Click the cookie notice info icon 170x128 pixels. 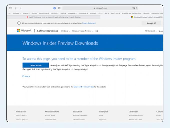point(19,23)
